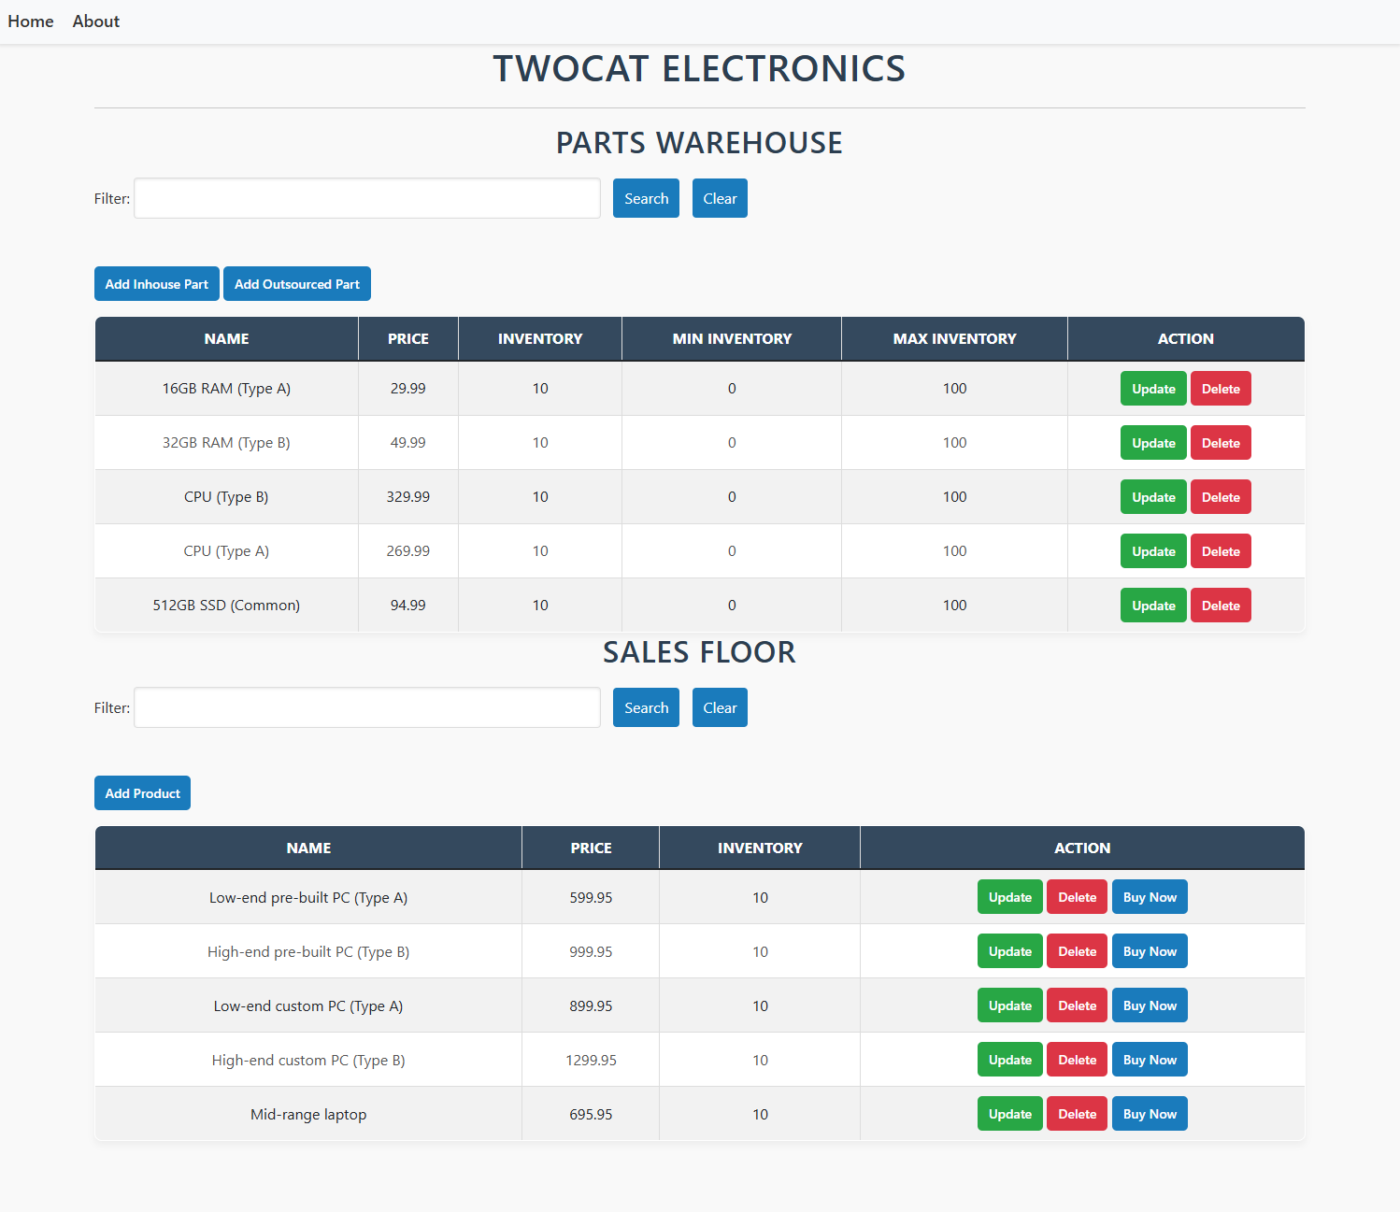Click Search in Parts Warehouse section
The width and height of the screenshot is (1400, 1212).
point(646,198)
